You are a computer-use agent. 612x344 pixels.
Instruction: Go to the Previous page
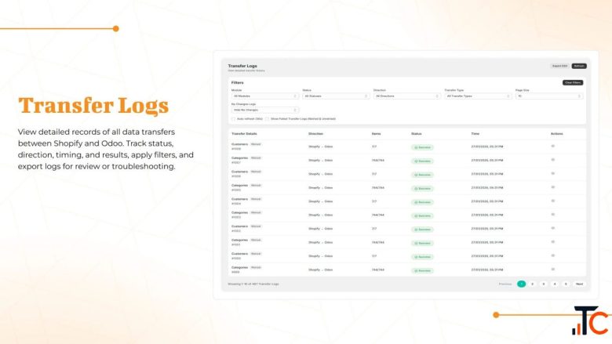(x=505, y=284)
